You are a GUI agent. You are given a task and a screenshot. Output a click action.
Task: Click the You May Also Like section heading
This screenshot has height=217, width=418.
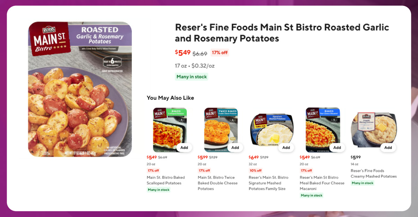point(170,98)
